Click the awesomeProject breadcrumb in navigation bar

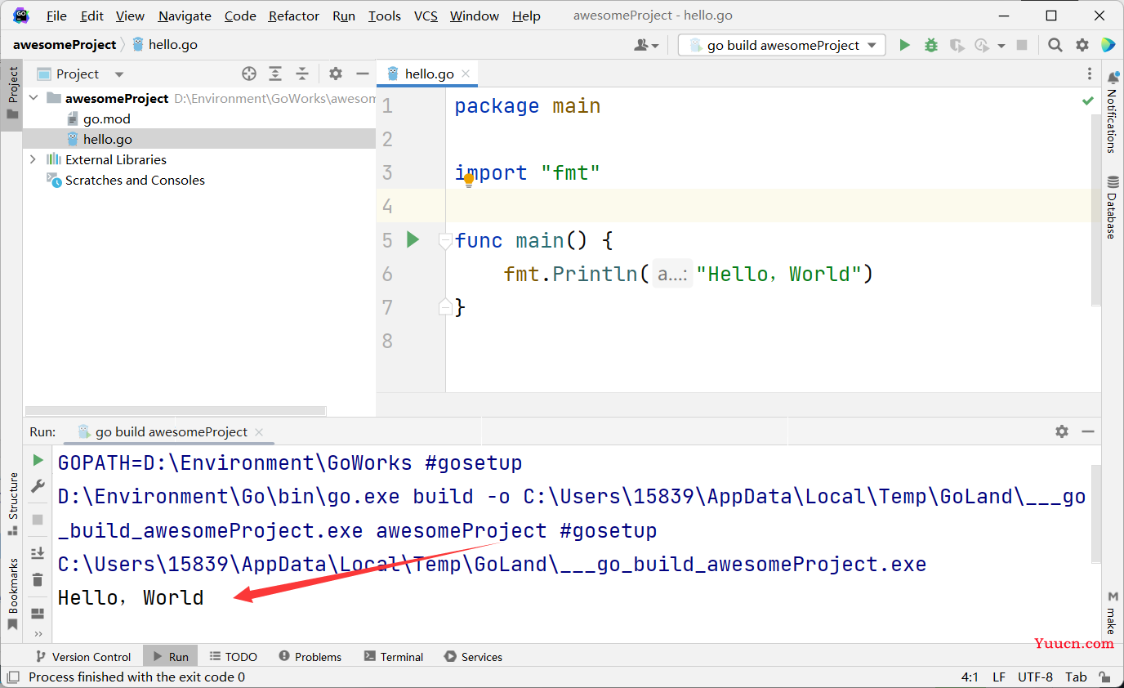pyautogui.click(x=65, y=45)
